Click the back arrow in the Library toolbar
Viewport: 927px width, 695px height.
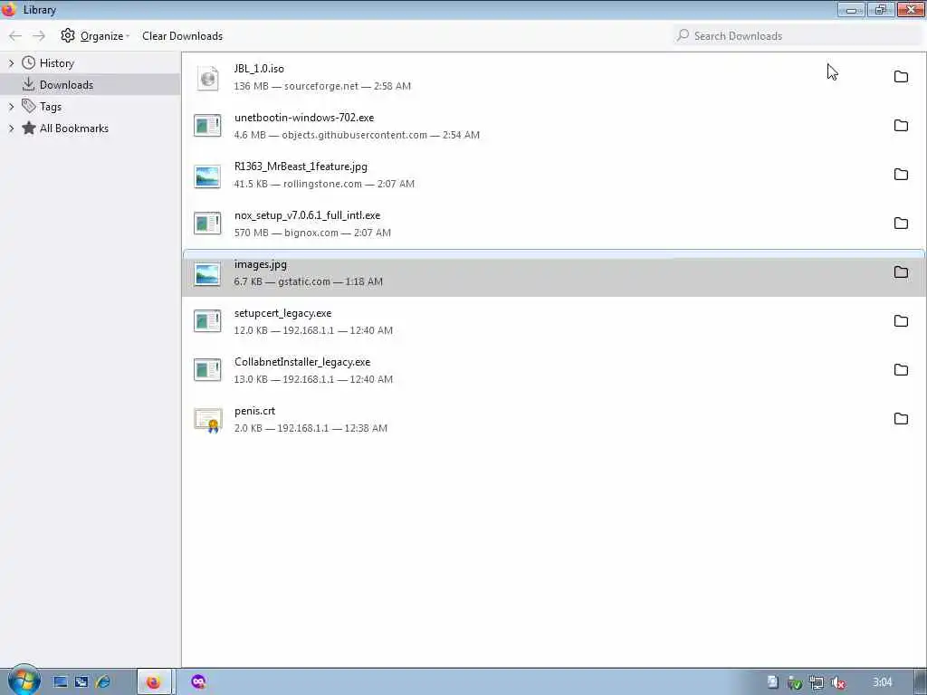click(15, 36)
